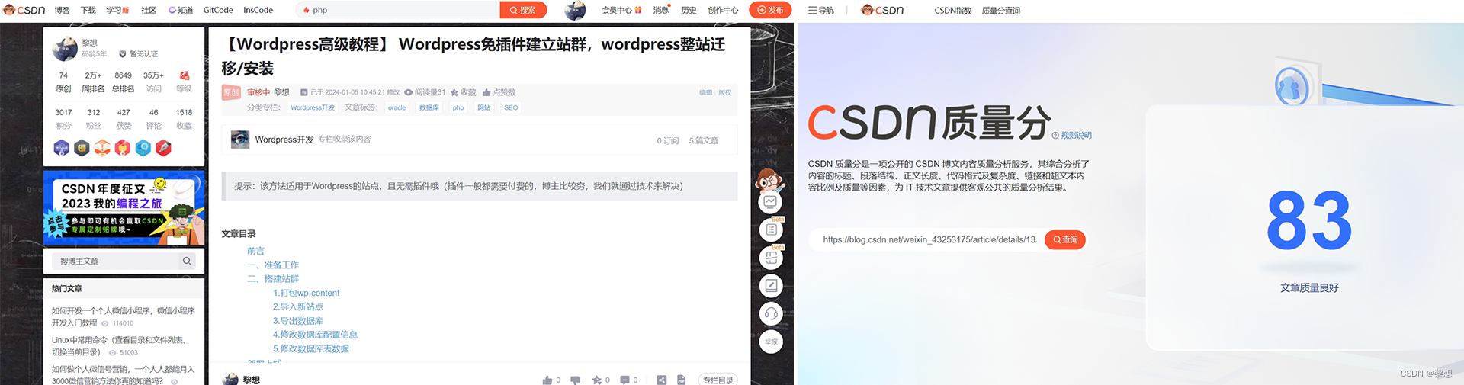Click the red-yellow gift achievement badge
The image size is (1464, 385).
coord(122,148)
